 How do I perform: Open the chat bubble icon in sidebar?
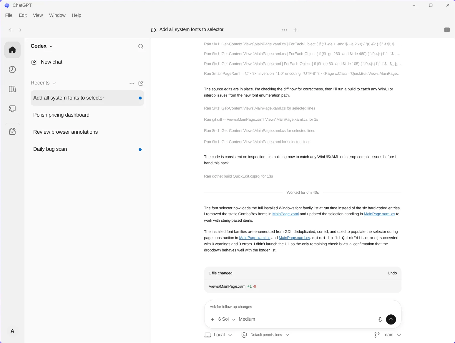click(12, 109)
